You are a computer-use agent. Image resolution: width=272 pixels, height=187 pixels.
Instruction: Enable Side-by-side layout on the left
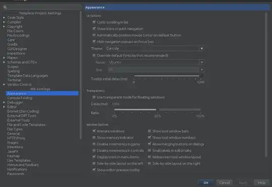click(94, 163)
